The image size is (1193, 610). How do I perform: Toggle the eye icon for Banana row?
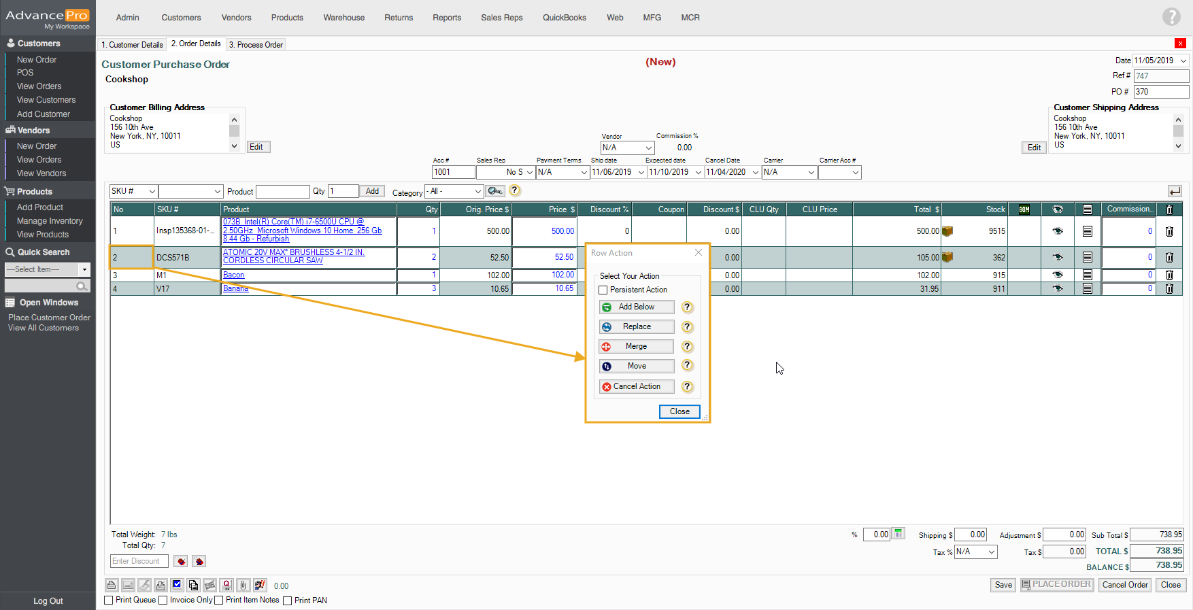tap(1057, 288)
